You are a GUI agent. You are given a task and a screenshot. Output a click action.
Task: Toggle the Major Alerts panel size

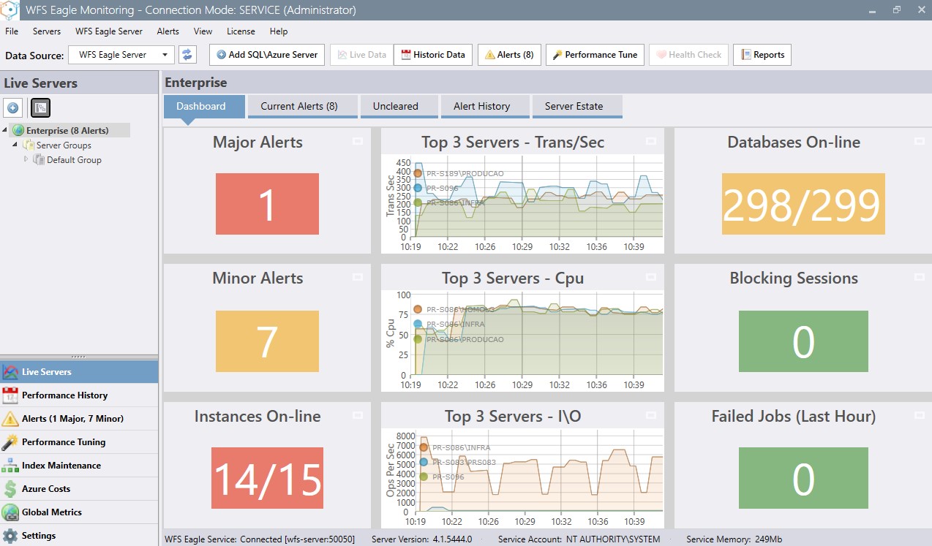358,141
